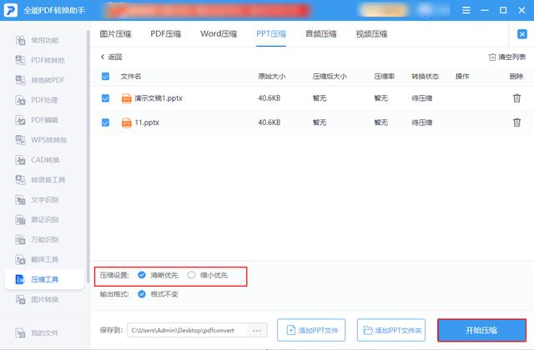Screen dimensions: 534x350
Task: Switch to the Word压缩 tab
Action: [x=219, y=33]
